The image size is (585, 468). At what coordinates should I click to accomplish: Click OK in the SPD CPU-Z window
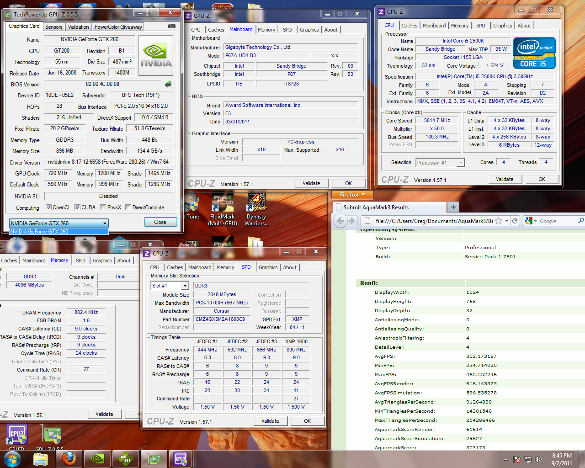308,421
